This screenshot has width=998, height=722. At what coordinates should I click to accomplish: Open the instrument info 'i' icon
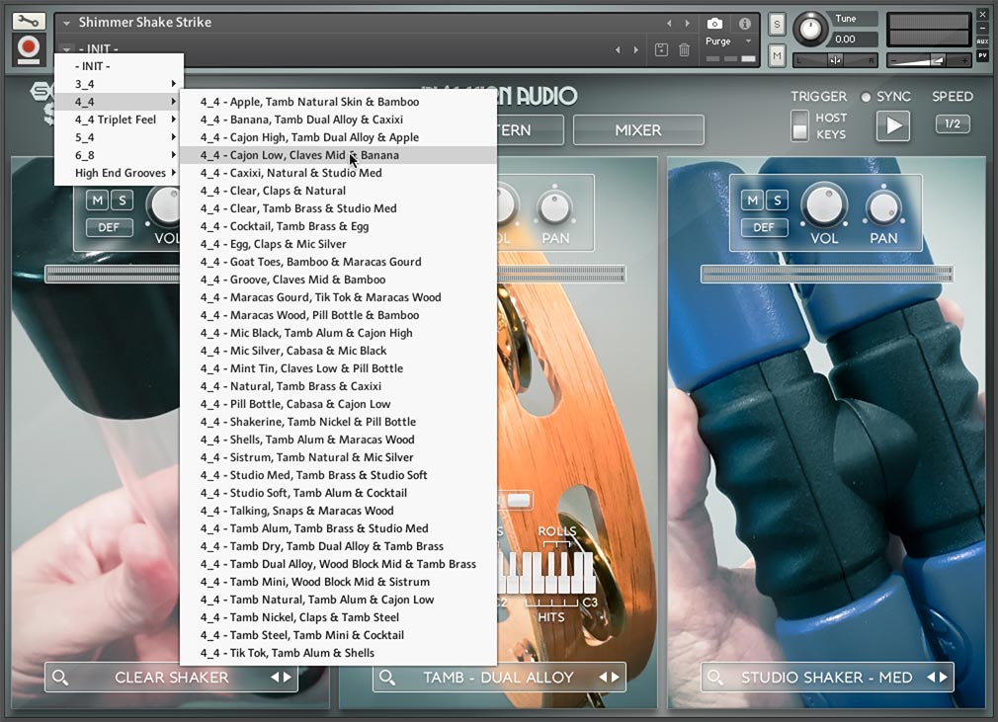point(744,24)
